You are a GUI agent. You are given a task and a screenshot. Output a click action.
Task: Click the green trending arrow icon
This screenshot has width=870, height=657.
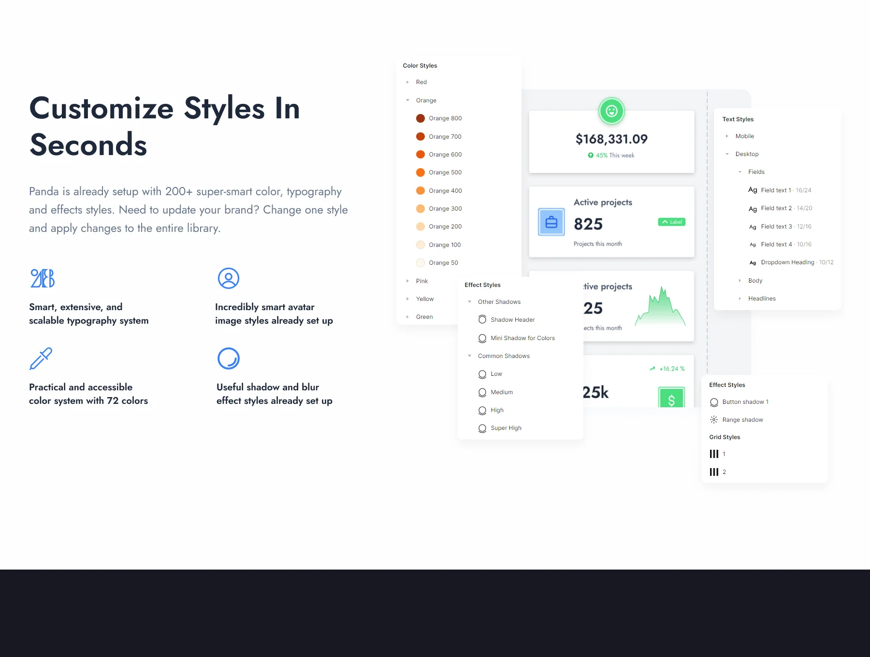coord(652,369)
